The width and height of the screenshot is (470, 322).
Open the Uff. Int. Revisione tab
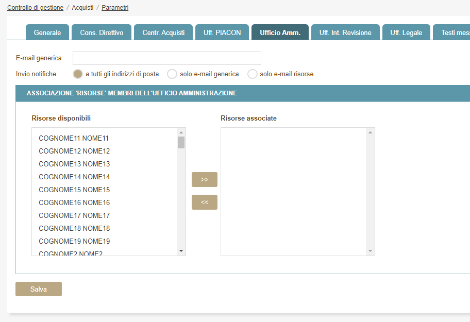pos(345,32)
